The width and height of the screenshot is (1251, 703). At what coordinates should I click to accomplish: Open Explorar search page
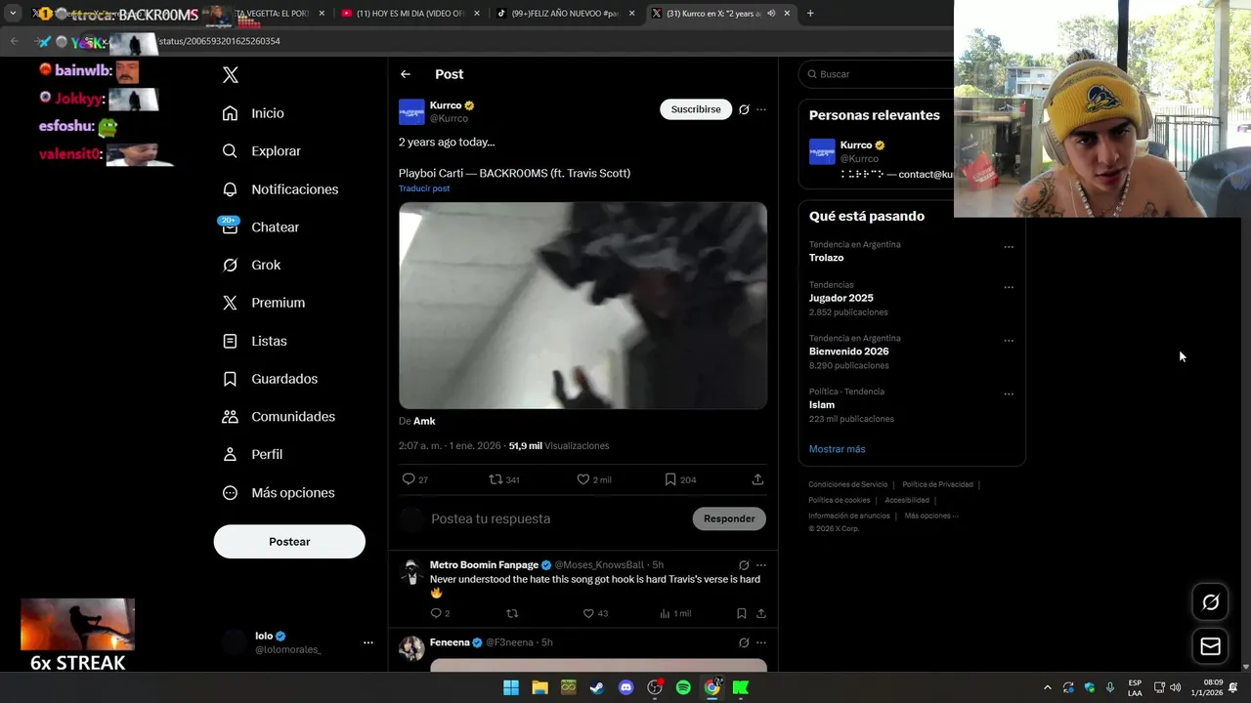[262, 151]
